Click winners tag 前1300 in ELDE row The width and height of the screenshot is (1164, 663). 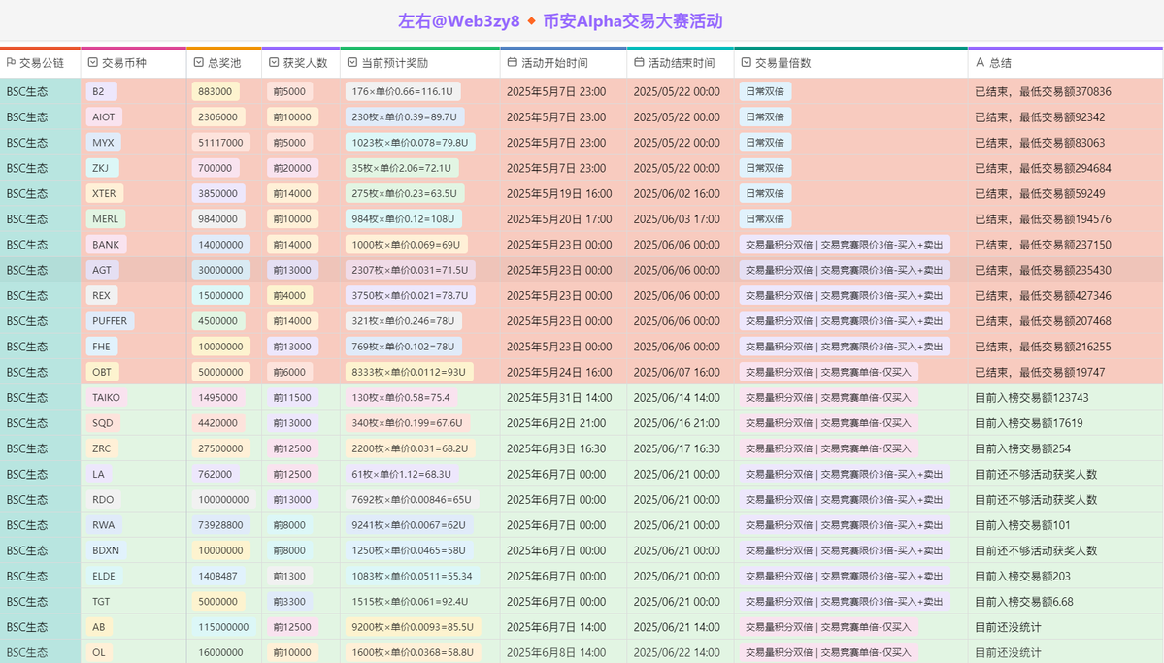click(x=289, y=577)
